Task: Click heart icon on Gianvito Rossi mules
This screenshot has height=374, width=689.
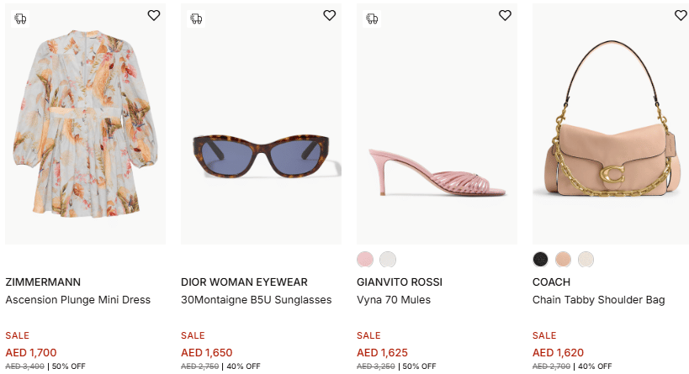Action: pos(505,15)
